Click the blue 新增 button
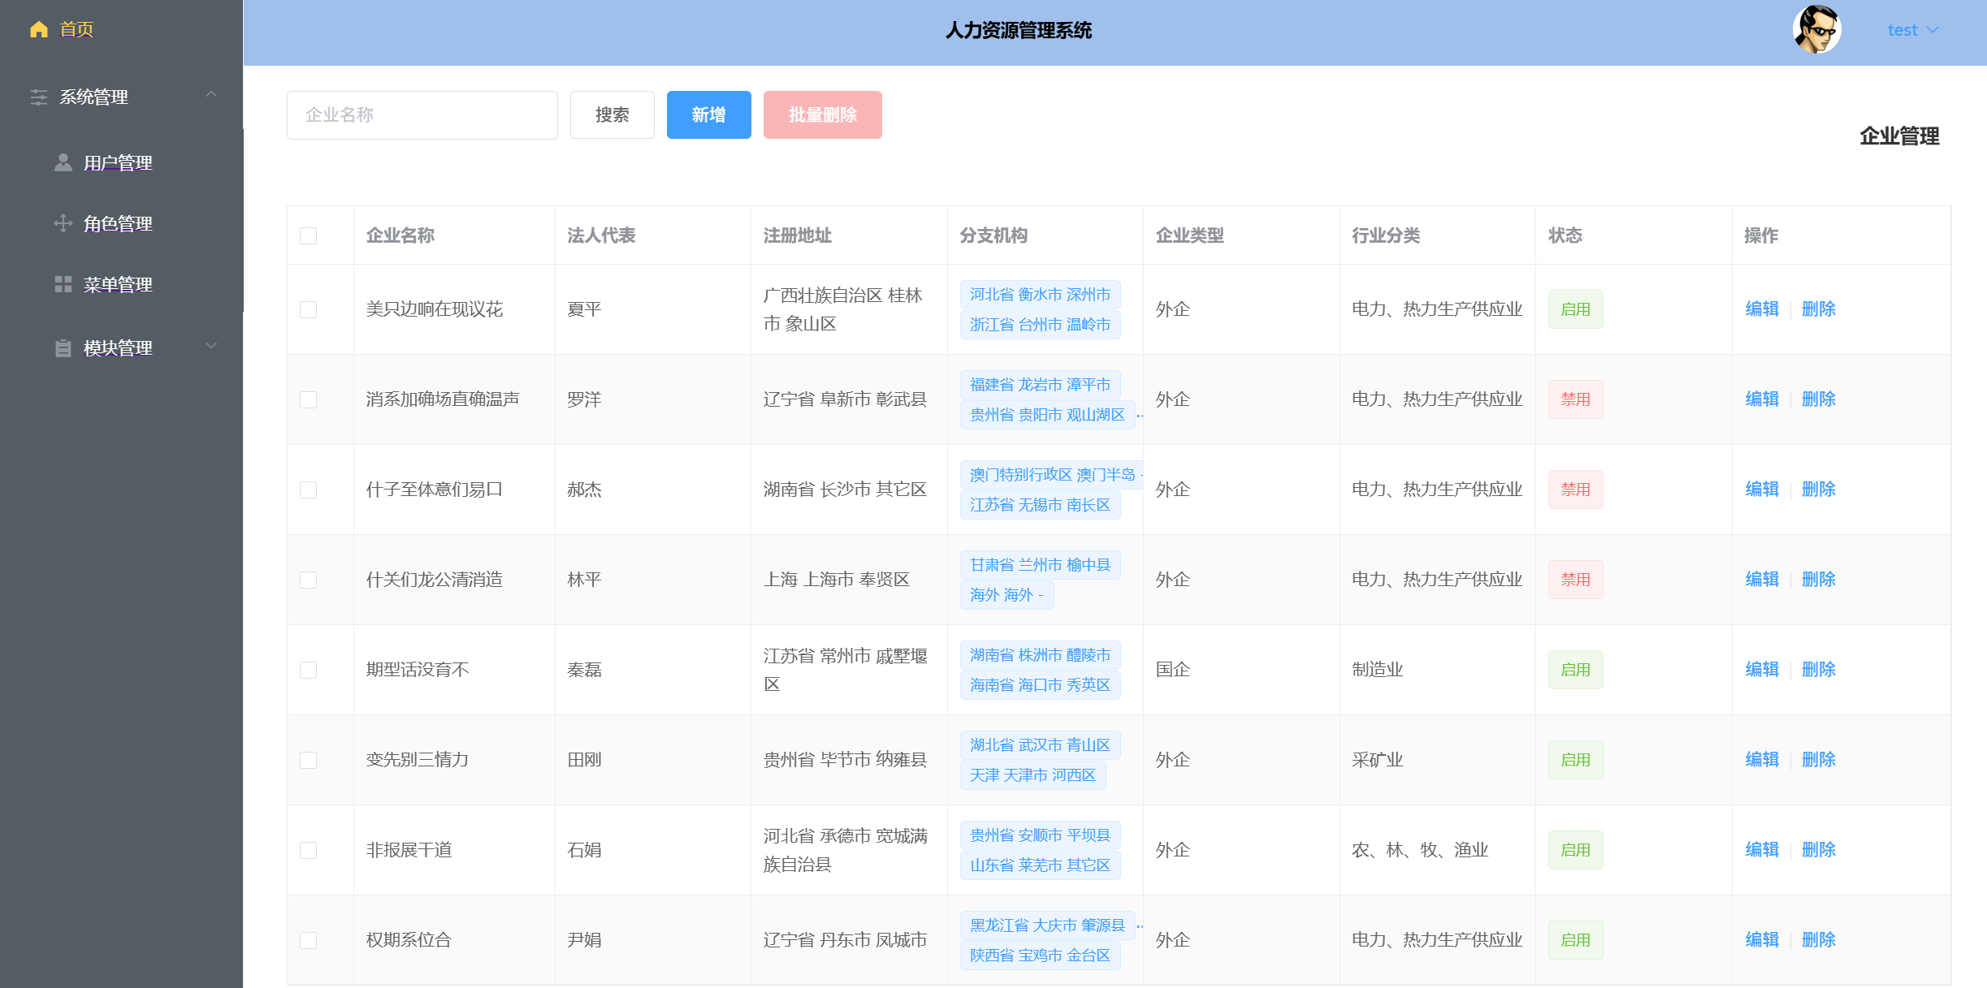This screenshot has width=1987, height=988. tap(708, 115)
